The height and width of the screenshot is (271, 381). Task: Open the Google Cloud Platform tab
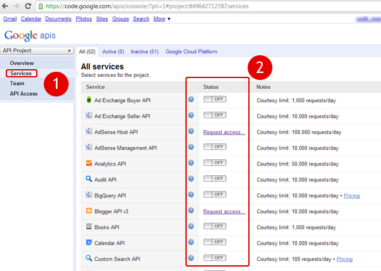(x=191, y=51)
